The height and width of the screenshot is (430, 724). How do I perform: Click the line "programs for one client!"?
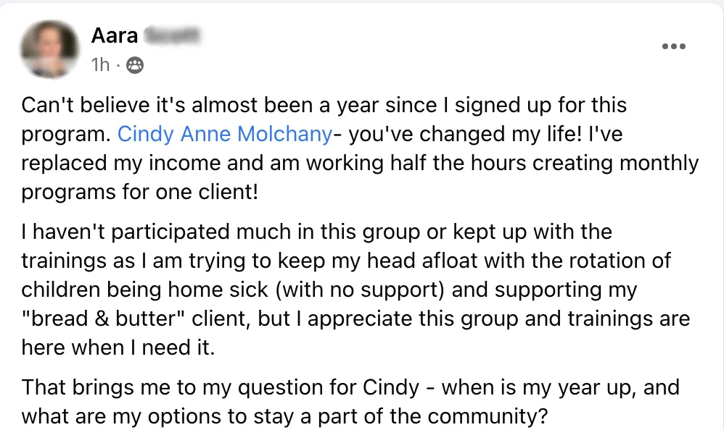click(139, 192)
